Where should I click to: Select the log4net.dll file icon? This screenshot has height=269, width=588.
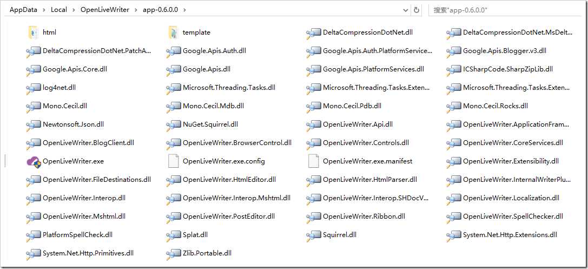(34, 88)
